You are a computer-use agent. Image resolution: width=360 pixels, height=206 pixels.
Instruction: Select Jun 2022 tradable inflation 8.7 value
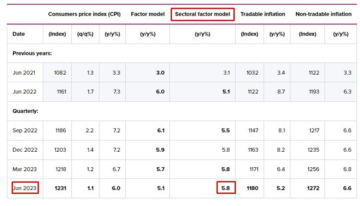(x=281, y=92)
